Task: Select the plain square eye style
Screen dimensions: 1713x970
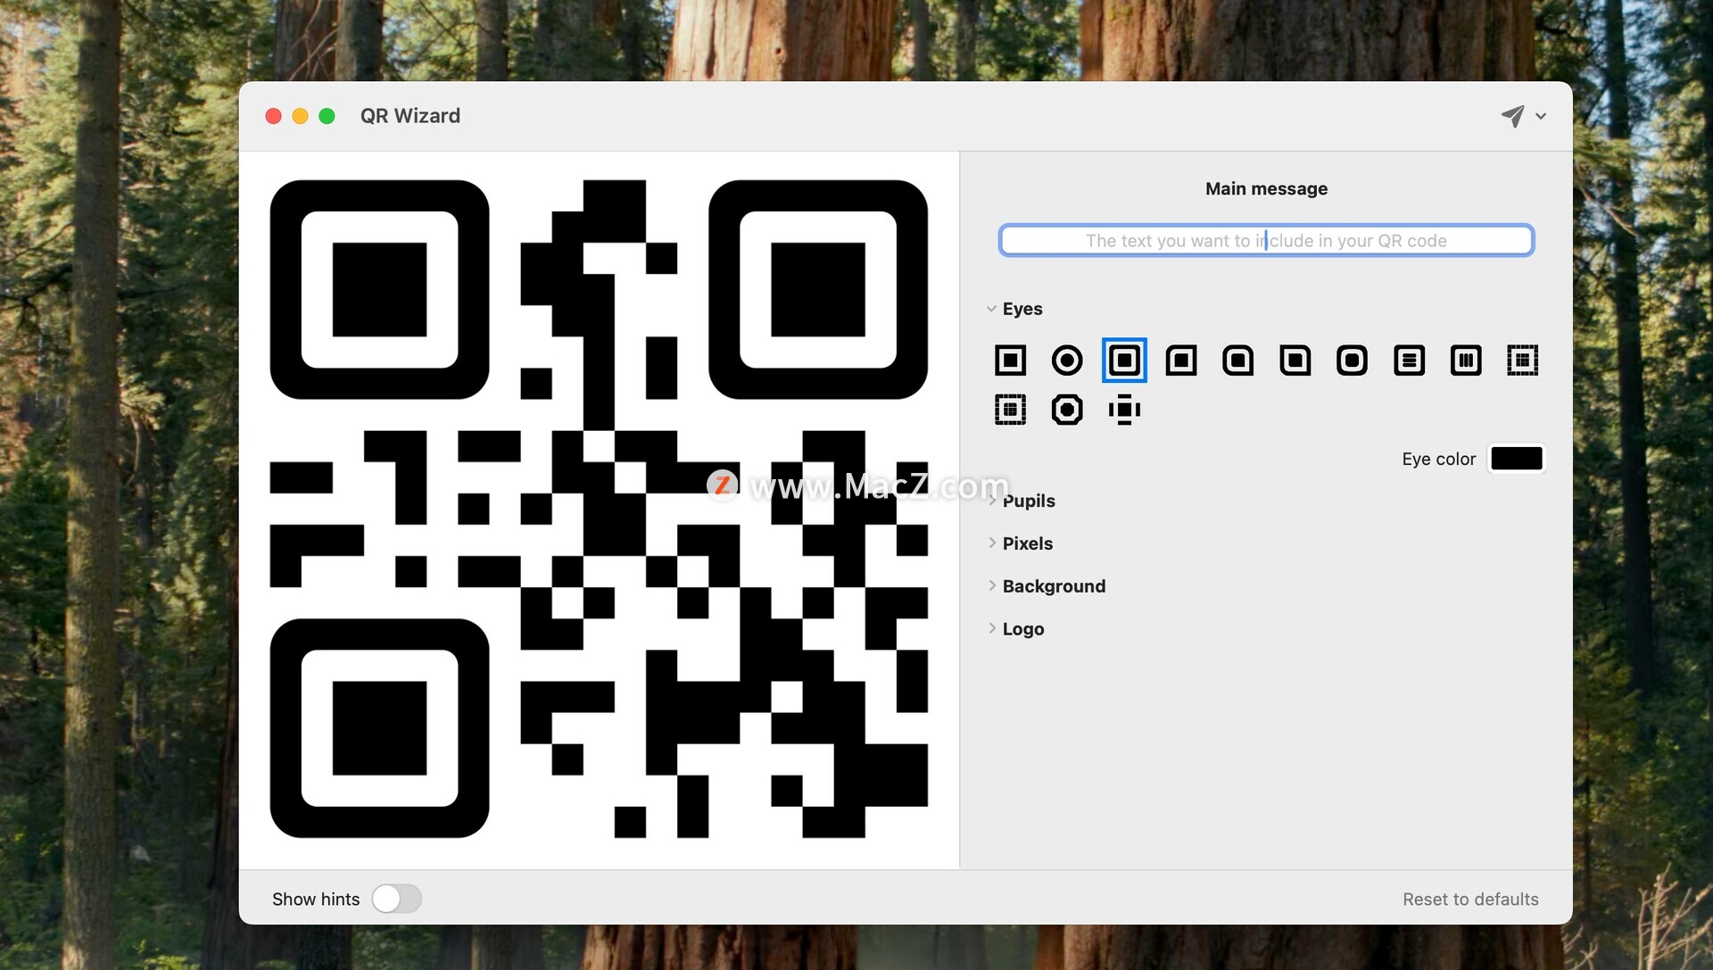Action: click(x=1010, y=361)
